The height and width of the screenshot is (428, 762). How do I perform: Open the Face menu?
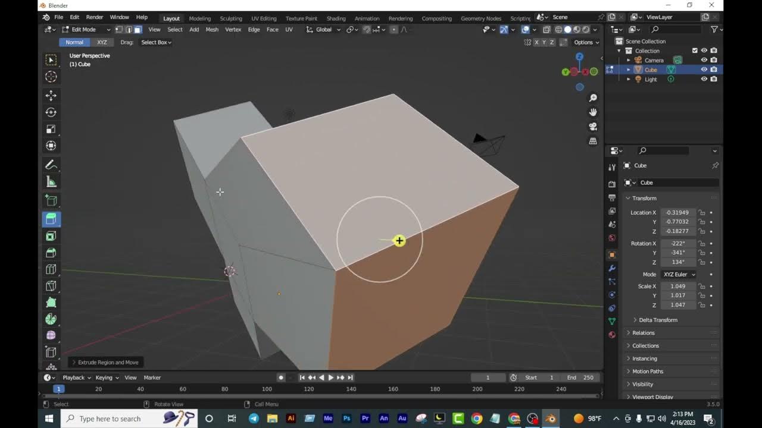[x=272, y=29]
